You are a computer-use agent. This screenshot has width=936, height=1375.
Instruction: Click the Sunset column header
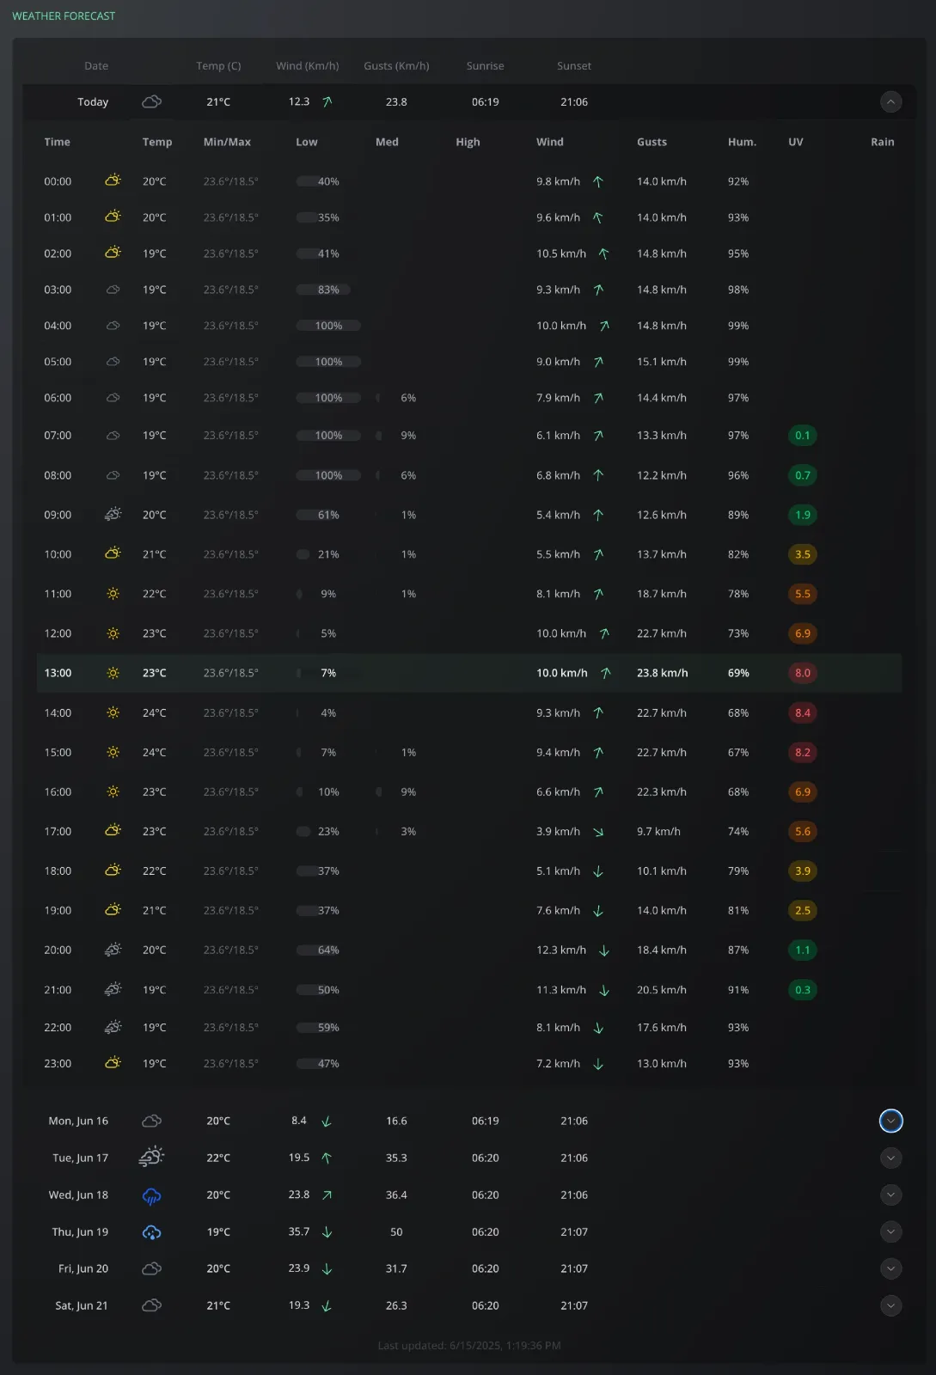[574, 66]
